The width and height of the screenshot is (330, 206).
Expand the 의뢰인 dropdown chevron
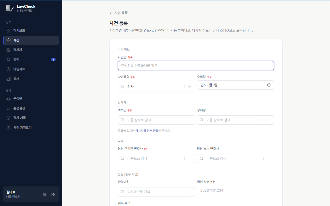click(x=185, y=120)
